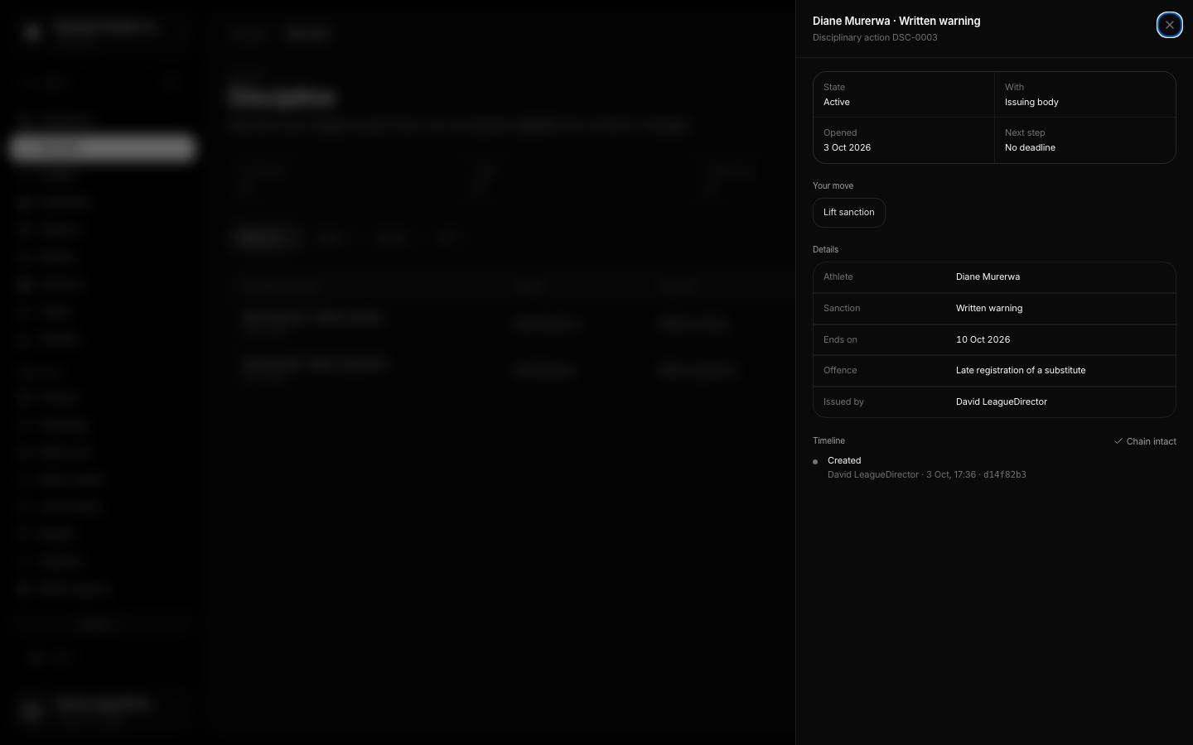This screenshot has width=1193, height=745.
Task: Select the 'Disciplinary action DSC-0003' subtitle
Action: tap(875, 38)
